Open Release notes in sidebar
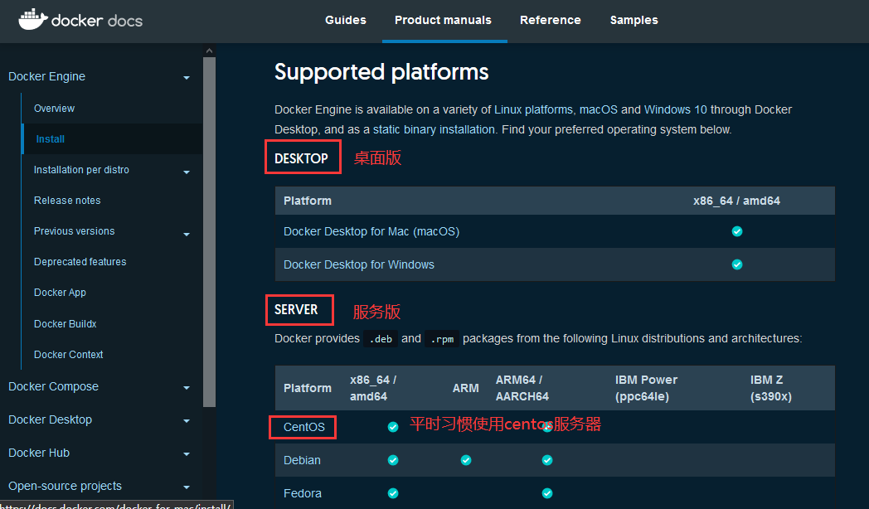The image size is (869, 509). pyautogui.click(x=67, y=201)
